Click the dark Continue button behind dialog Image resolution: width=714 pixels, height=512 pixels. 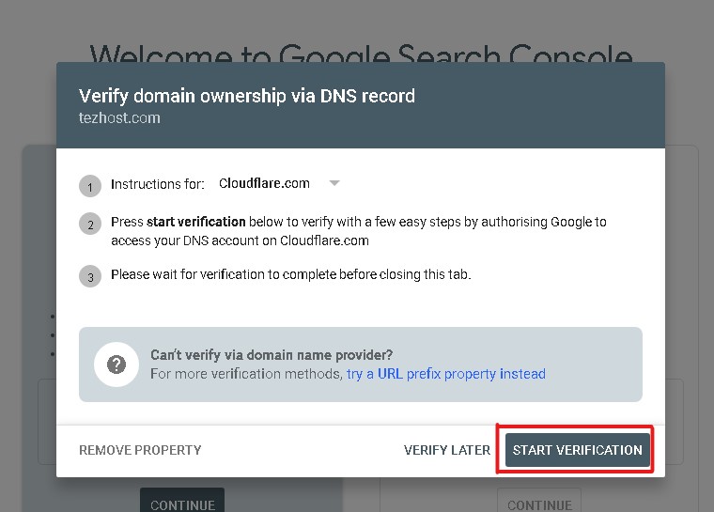click(182, 502)
